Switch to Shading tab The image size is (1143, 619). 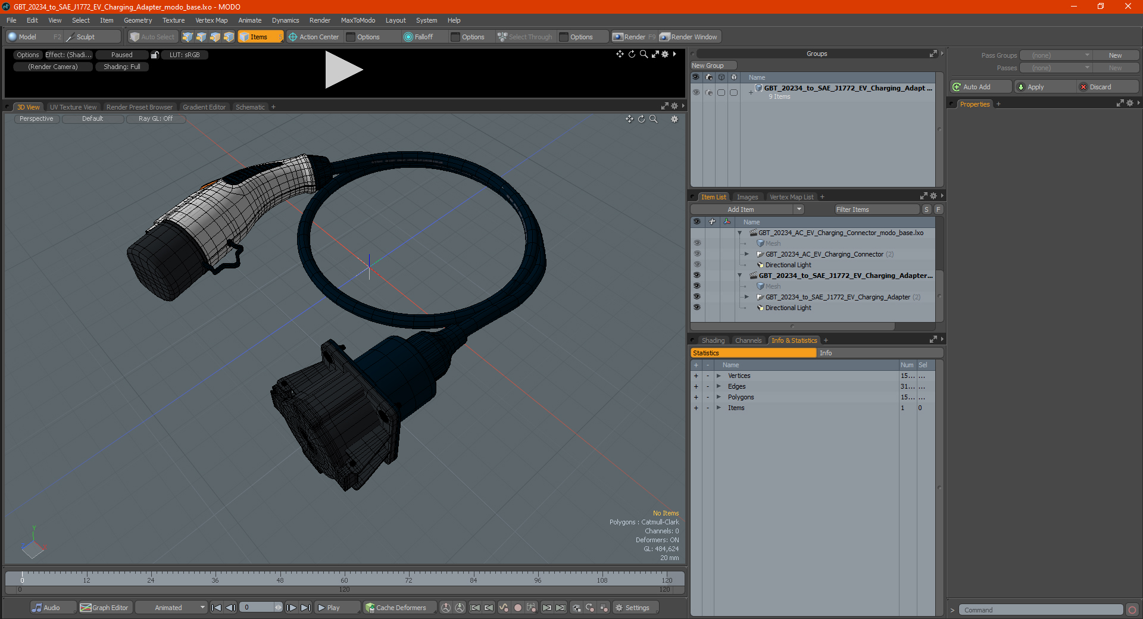[x=713, y=340]
